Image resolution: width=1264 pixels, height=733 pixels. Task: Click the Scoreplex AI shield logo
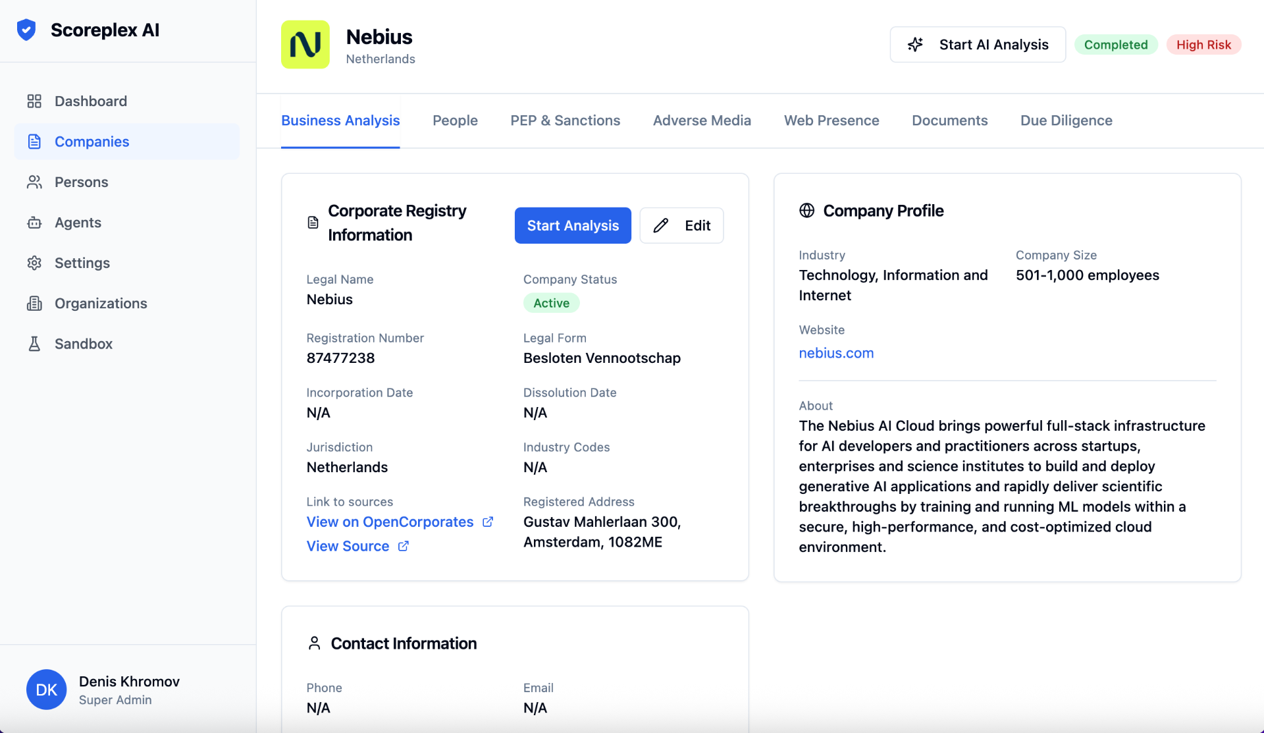[x=26, y=30]
